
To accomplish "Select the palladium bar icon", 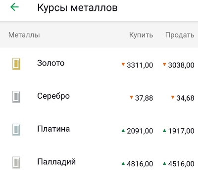I will click(16, 162).
